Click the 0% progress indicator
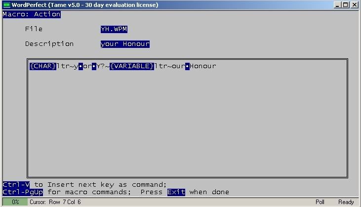 (15, 202)
